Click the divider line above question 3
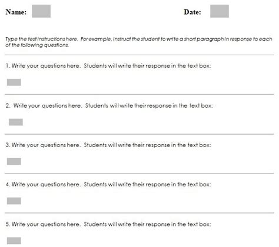Image resolution: width=279 pixels, height=247 pixels. pos(139,134)
